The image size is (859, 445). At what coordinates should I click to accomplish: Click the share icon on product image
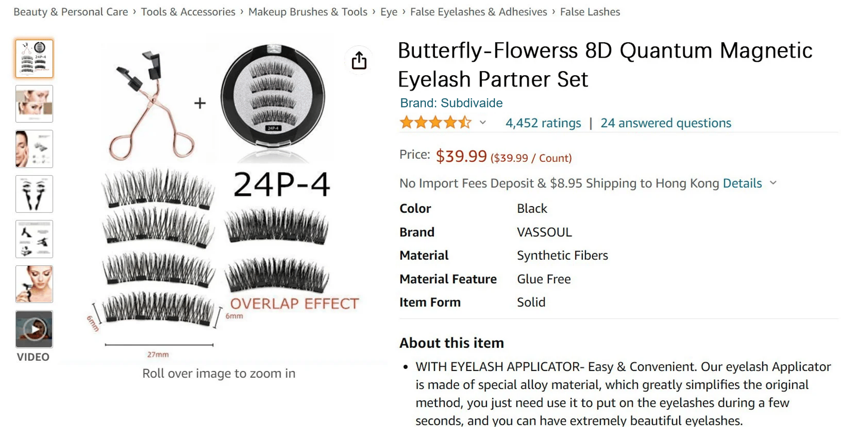[359, 60]
